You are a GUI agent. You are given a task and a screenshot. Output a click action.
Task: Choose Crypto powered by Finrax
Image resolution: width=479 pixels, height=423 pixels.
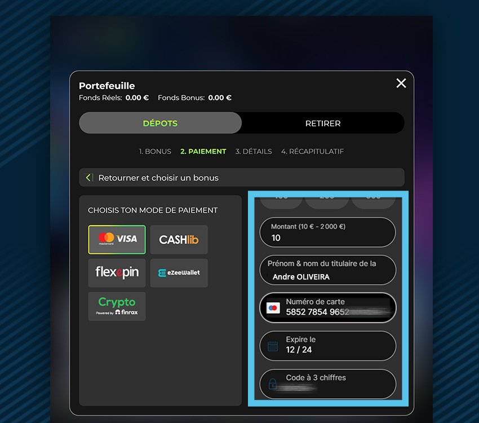117,306
